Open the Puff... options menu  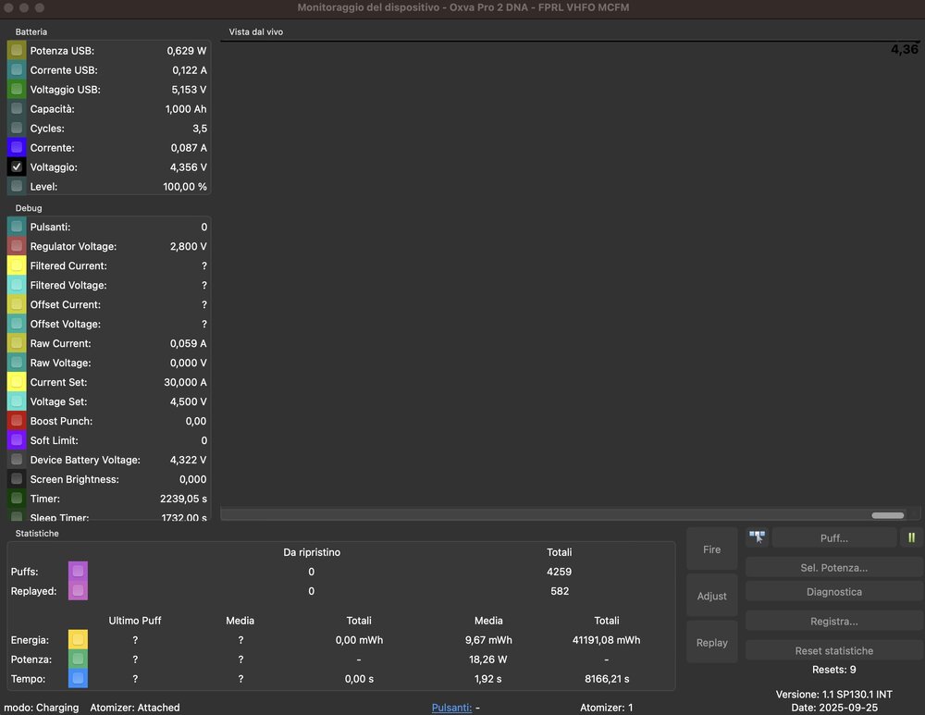click(833, 537)
